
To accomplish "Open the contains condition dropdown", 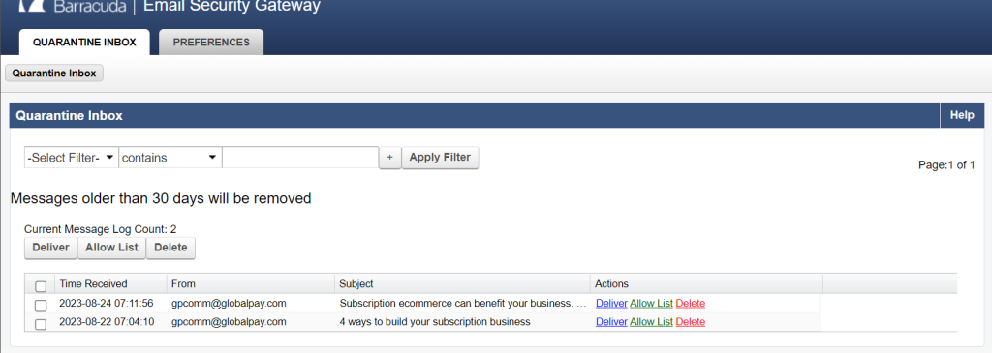I will click(170, 158).
